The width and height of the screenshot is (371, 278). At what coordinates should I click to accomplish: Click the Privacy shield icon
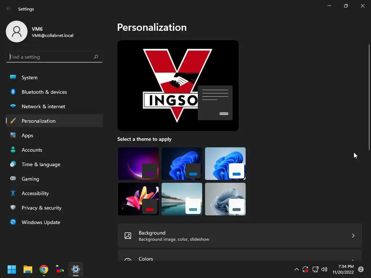click(x=13, y=207)
